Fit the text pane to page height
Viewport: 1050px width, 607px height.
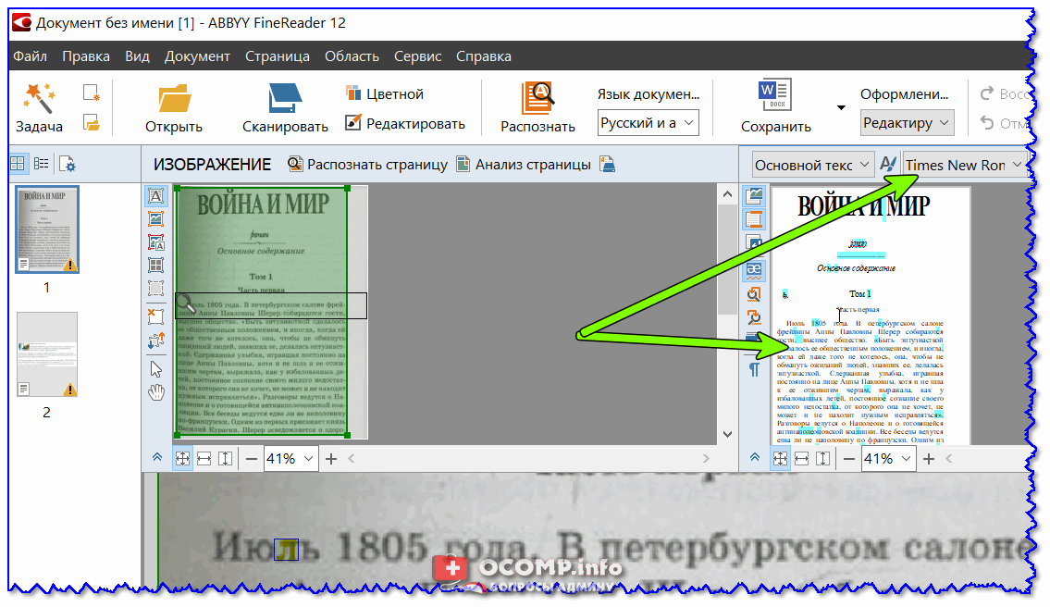tap(823, 458)
